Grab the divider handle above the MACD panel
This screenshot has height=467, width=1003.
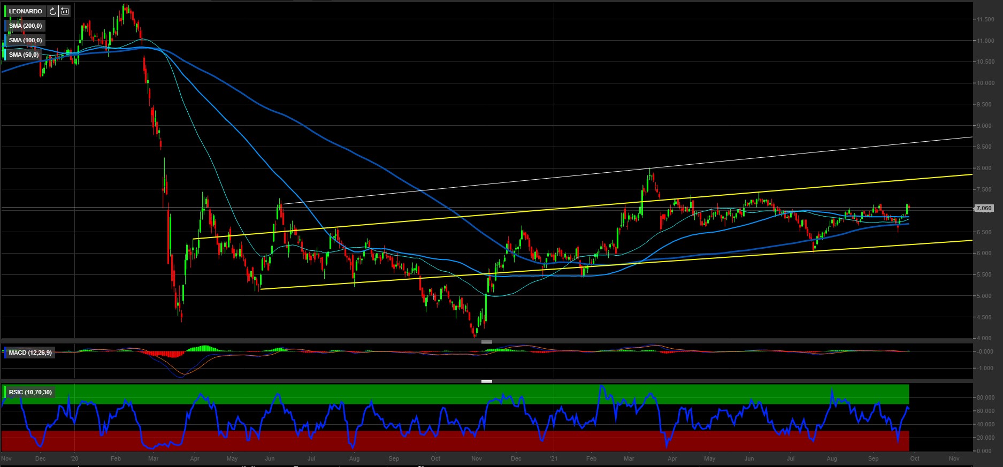tap(487, 341)
